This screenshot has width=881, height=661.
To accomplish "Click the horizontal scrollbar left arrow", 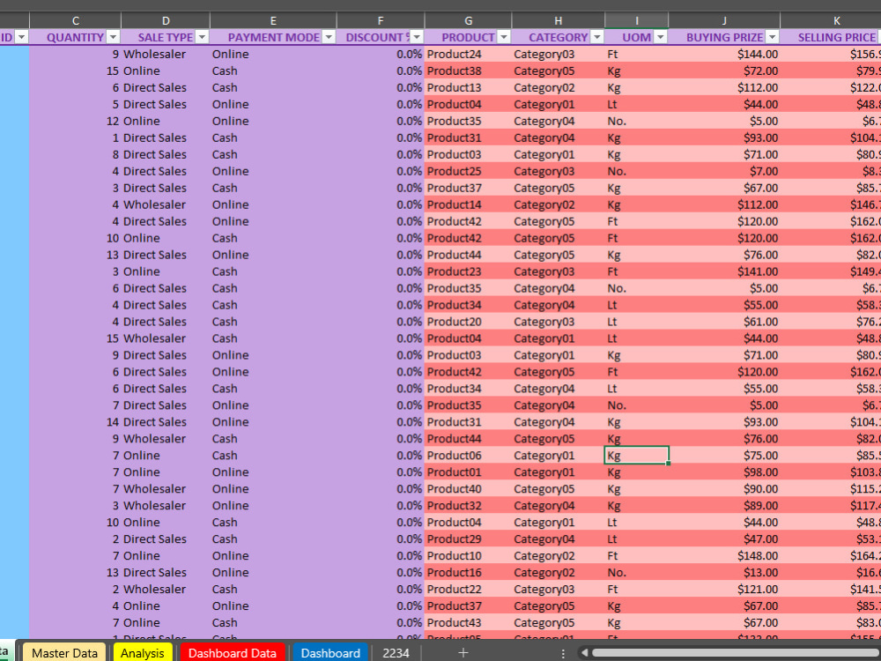I will (x=584, y=652).
